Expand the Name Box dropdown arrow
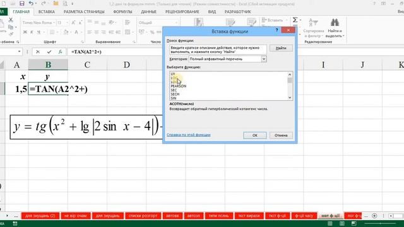 19,52
